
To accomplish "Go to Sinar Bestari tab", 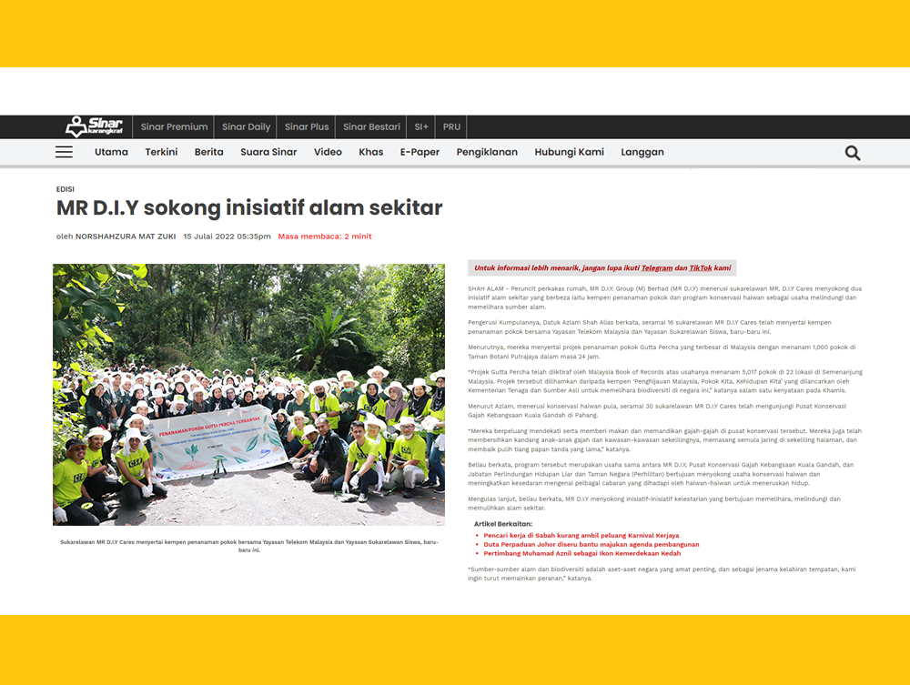I will (371, 127).
